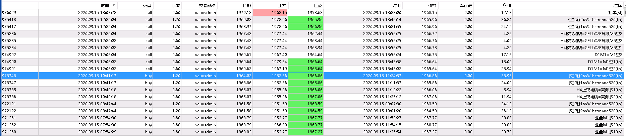
Task: Click the 止损 column header
Action: (282, 5)
